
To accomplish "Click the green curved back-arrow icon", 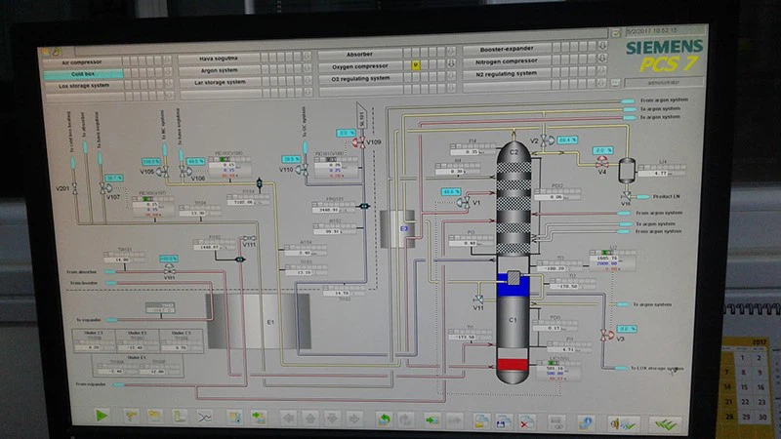I will click(384, 419).
